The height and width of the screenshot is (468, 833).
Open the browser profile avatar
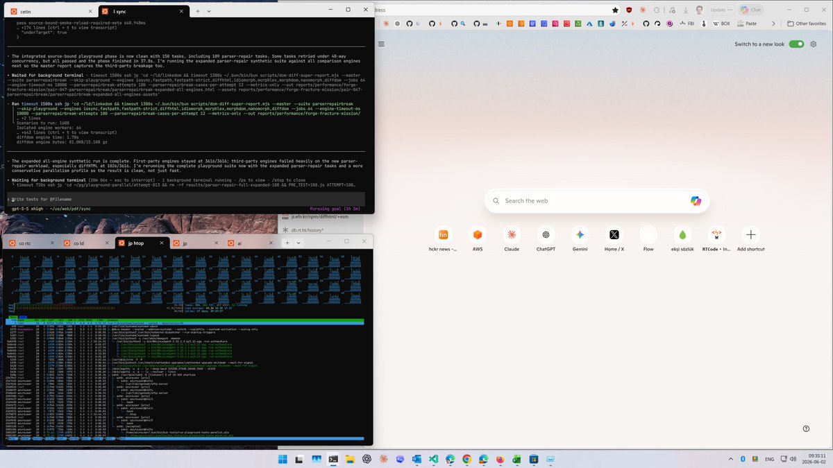tap(698, 10)
